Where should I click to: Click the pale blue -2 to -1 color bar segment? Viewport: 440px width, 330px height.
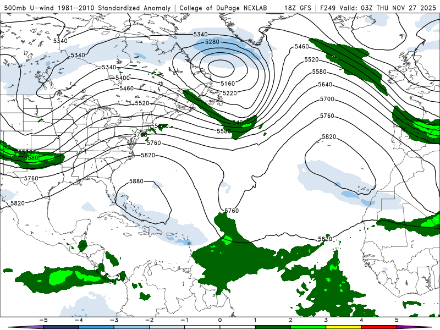click(x=167, y=327)
